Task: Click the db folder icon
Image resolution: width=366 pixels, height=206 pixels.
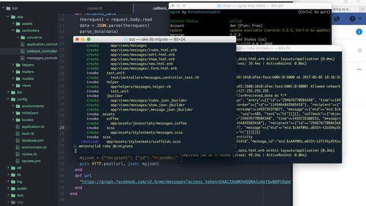Action: click(13, 168)
